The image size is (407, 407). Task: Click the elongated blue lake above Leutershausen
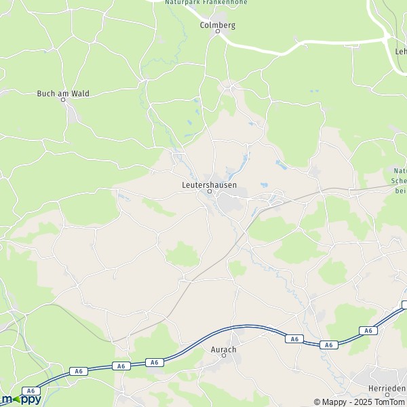point(239,167)
